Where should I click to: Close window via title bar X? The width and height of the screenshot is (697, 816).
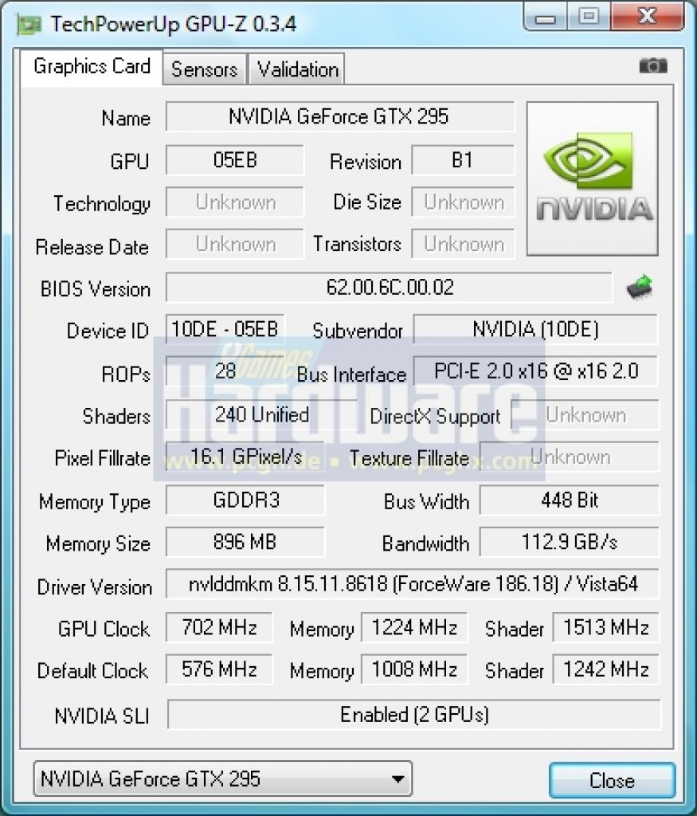647,17
